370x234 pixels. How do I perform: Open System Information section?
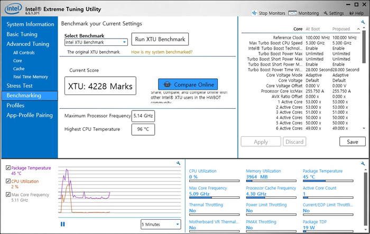[x=30, y=24]
